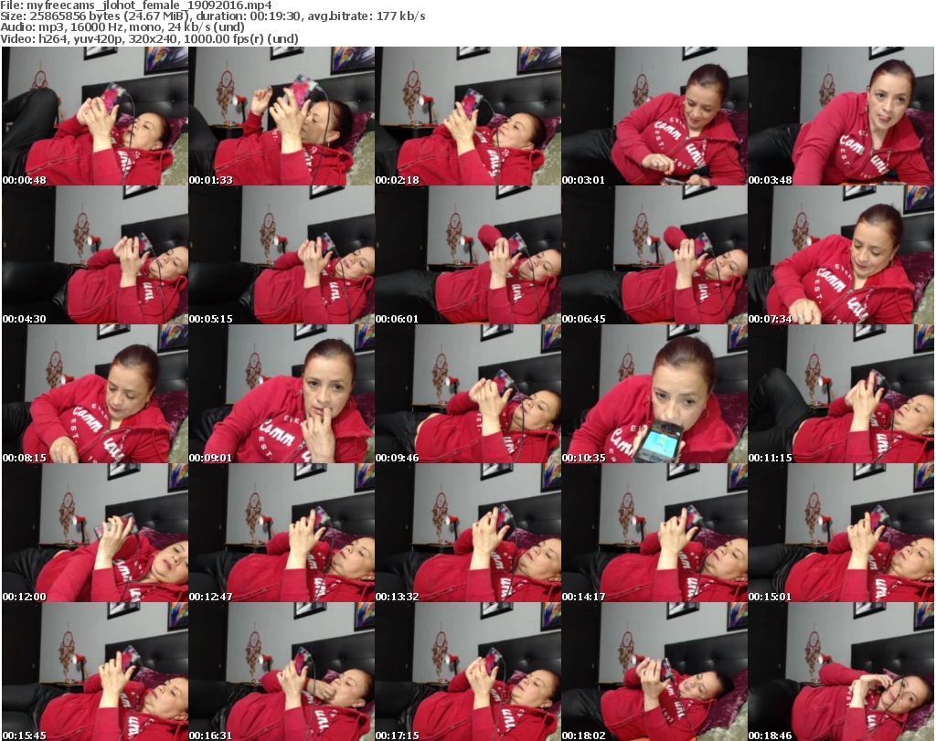Select the thumbnail at 00:02:18
936x741 pixels.
[x=468, y=116]
